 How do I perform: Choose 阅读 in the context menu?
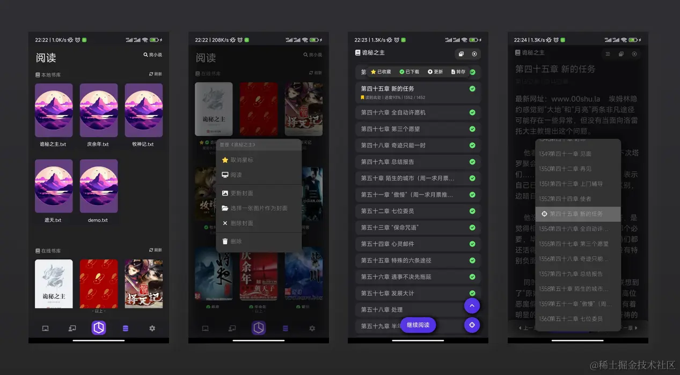click(259, 175)
